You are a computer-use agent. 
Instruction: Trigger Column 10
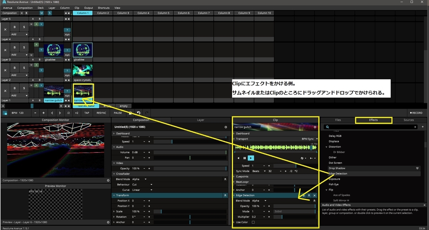265,13
